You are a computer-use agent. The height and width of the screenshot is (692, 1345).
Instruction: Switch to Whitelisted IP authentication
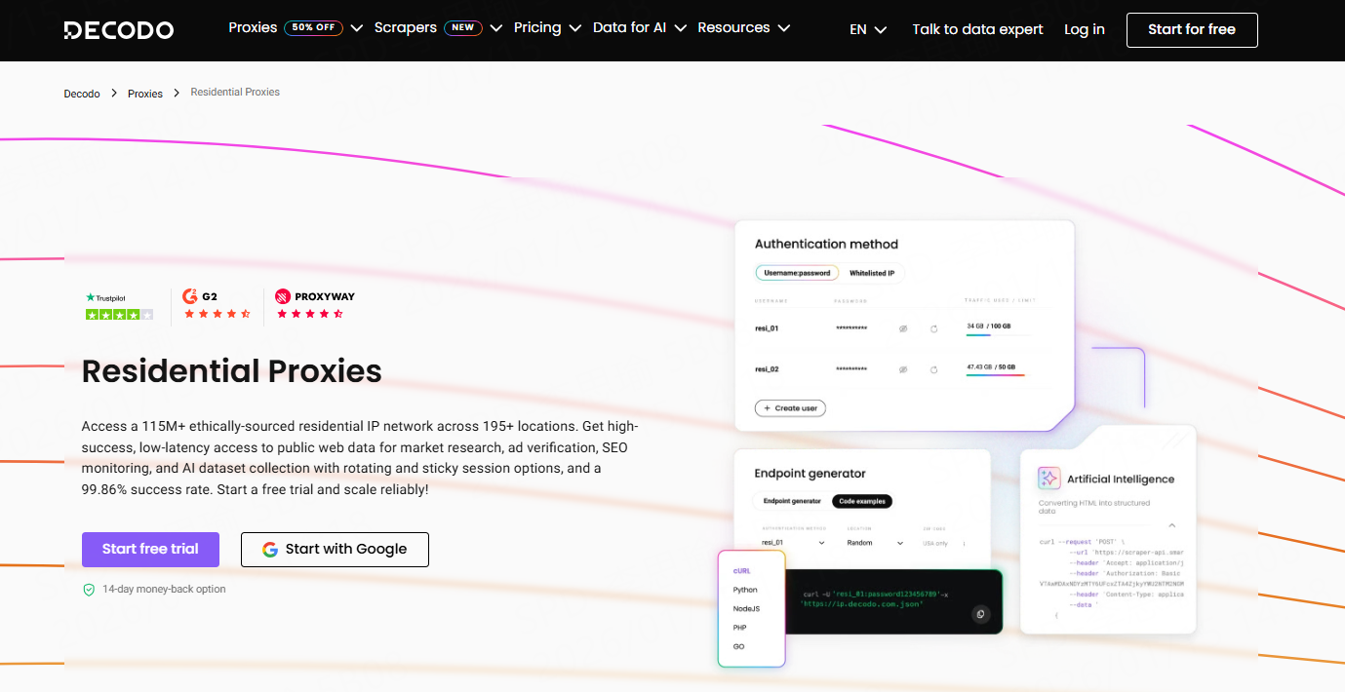tap(872, 273)
